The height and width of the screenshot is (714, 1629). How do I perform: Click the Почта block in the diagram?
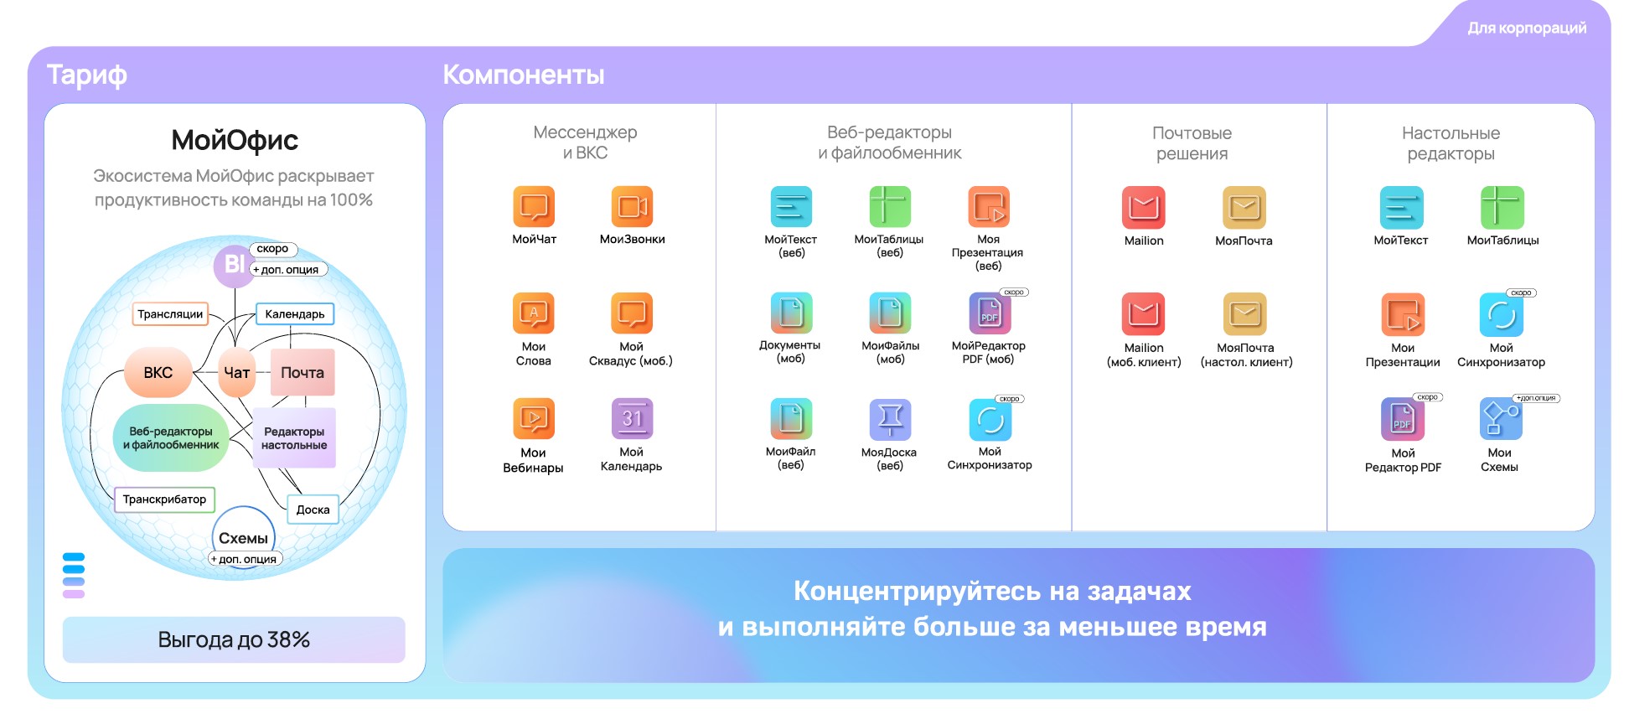(303, 372)
